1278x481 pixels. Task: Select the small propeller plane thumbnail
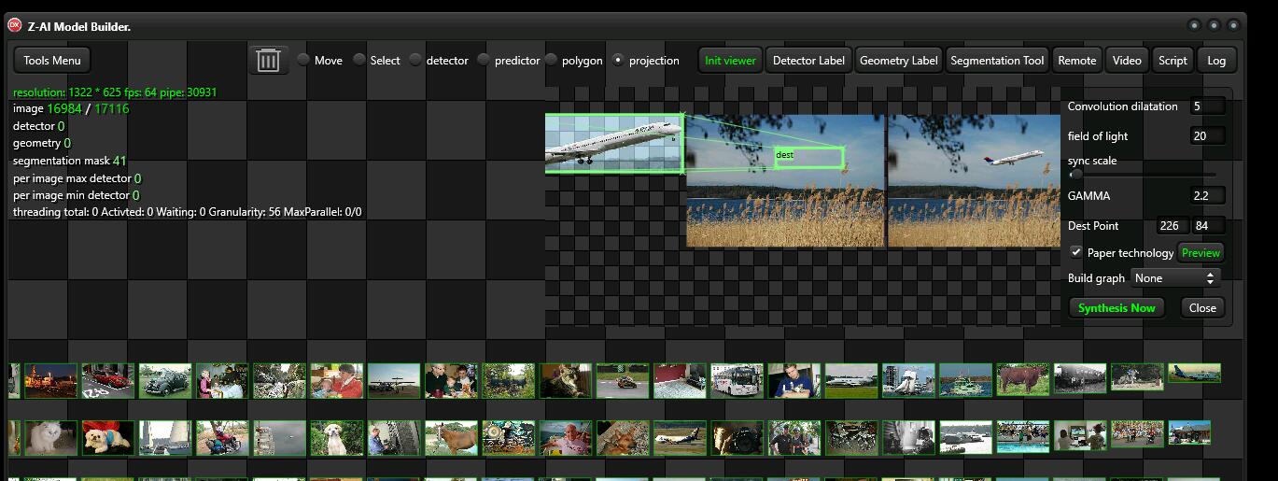tap(394, 380)
